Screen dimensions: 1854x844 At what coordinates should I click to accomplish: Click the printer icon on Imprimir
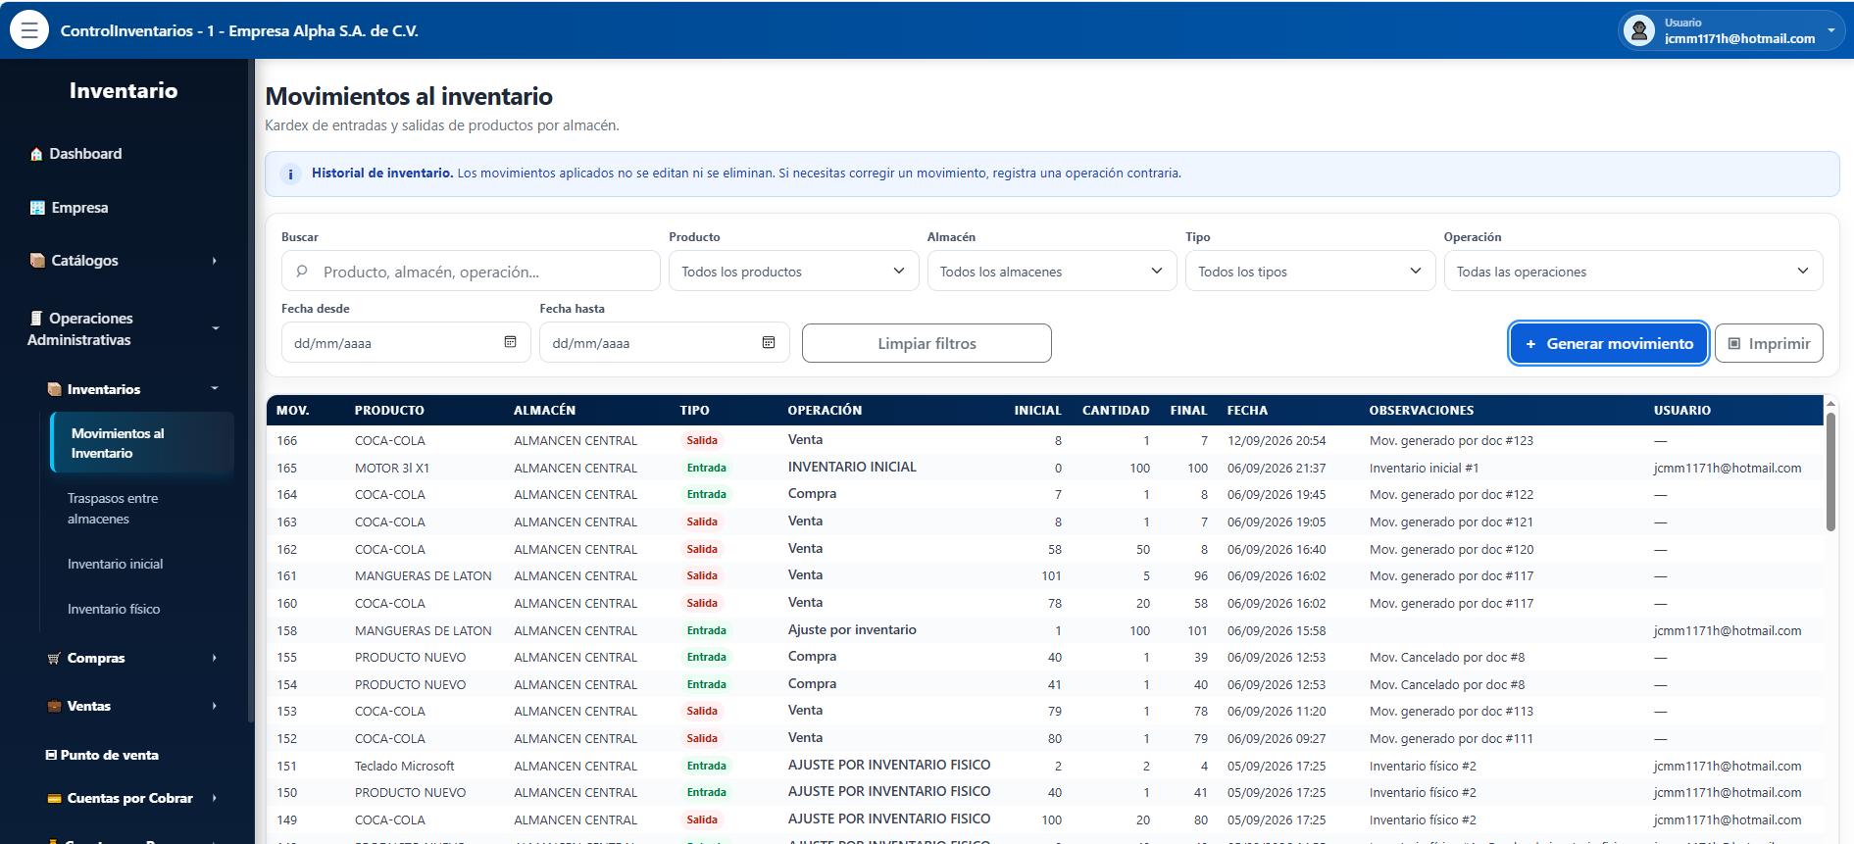(1734, 343)
